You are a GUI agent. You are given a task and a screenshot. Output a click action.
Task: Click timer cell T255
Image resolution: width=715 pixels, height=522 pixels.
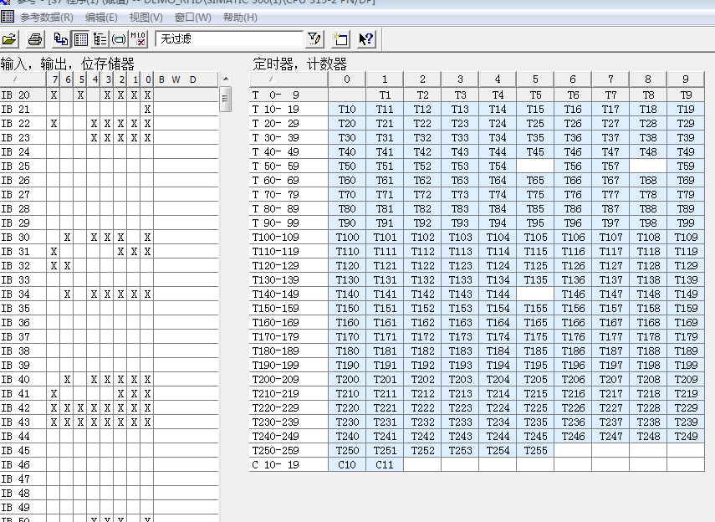pyautogui.click(x=535, y=451)
